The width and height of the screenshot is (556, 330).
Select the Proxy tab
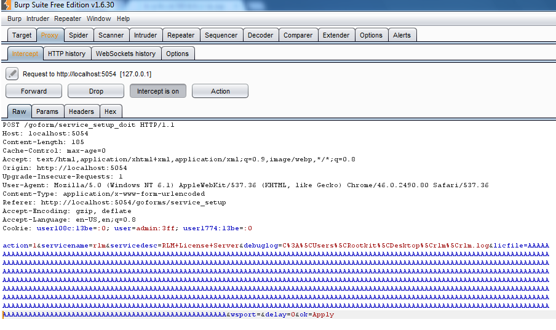coord(50,35)
